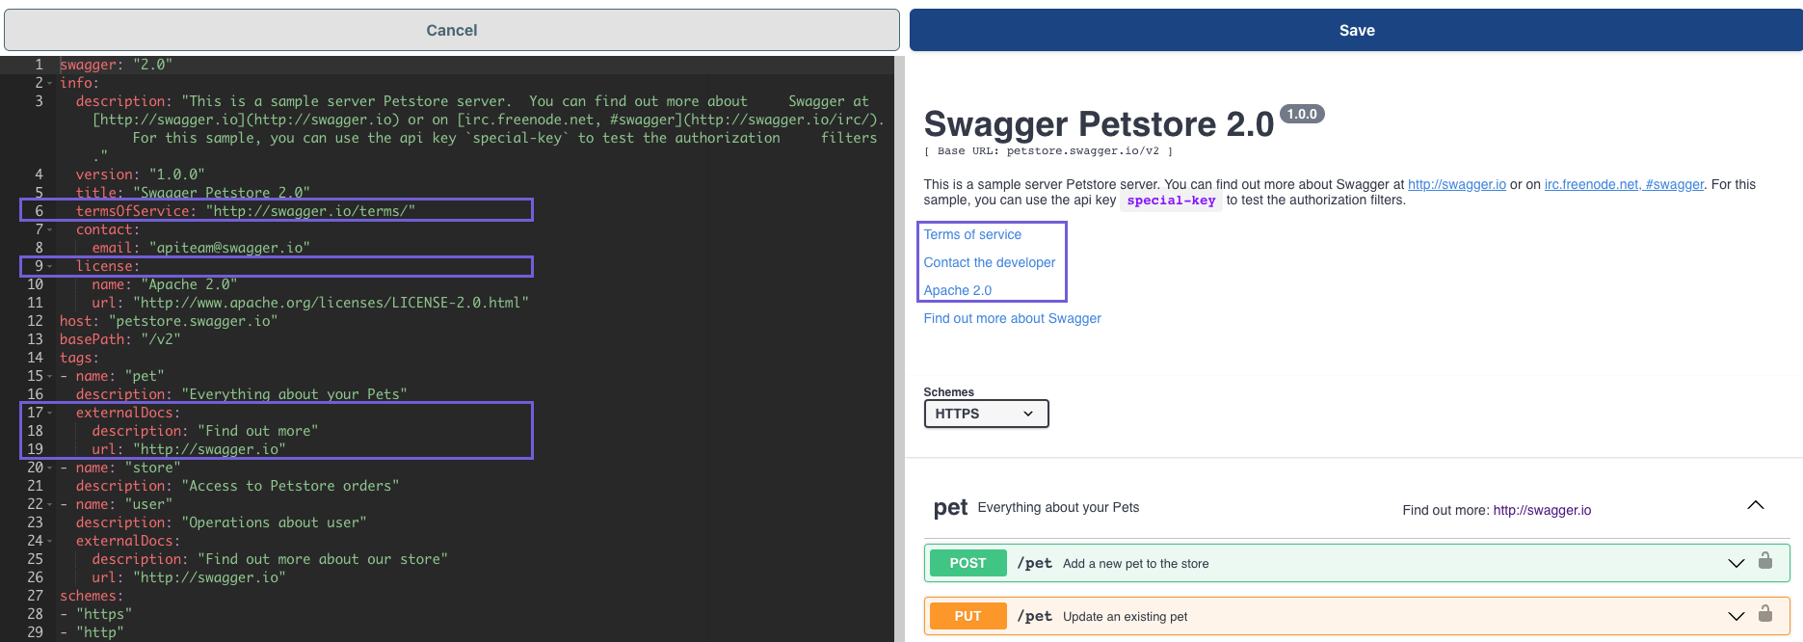Click the 'name: "Apache 2.0"' editor line
This screenshot has height=642, width=1803.
pos(164,284)
